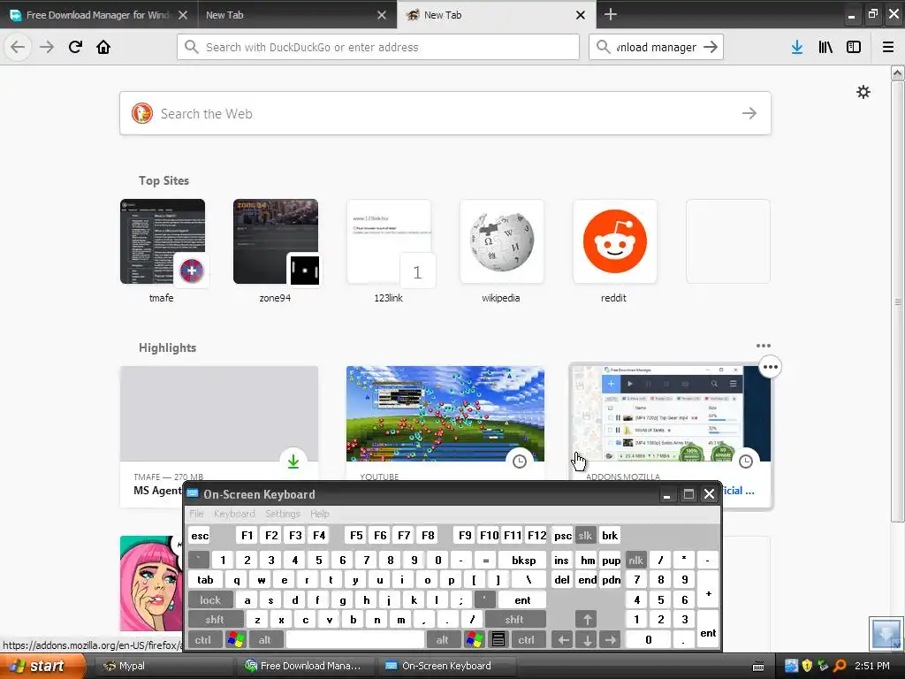Click the bksp key
This screenshot has width=905, height=679.
click(523, 560)
